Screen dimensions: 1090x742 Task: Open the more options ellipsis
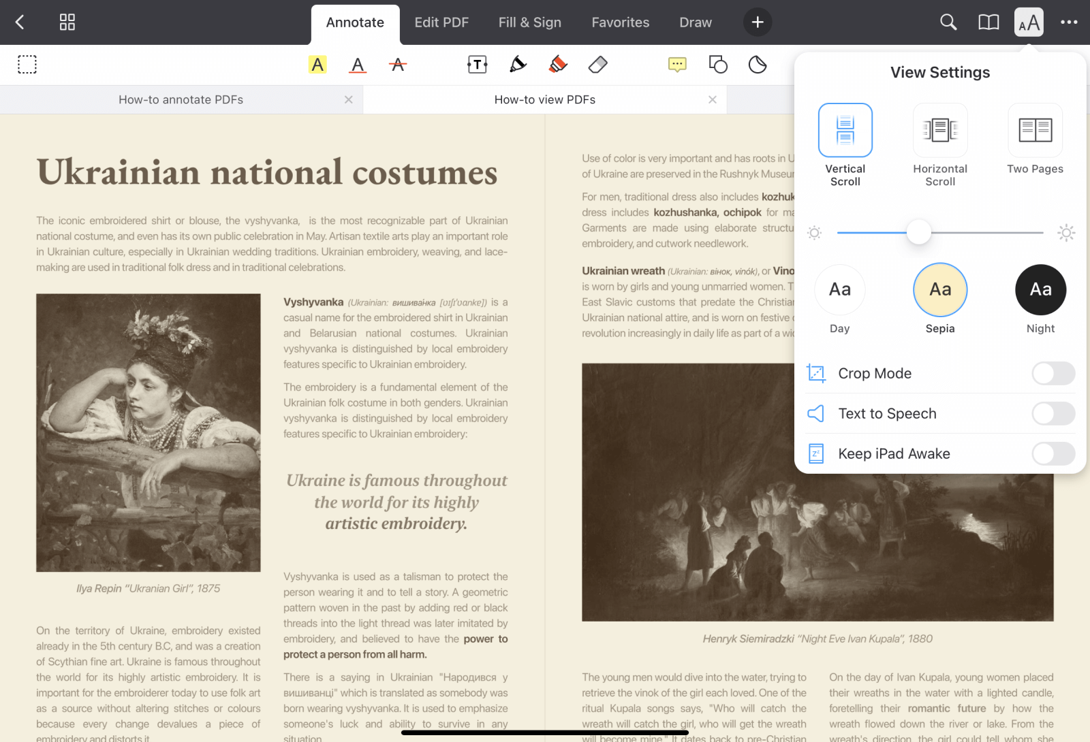point(1069,22)
